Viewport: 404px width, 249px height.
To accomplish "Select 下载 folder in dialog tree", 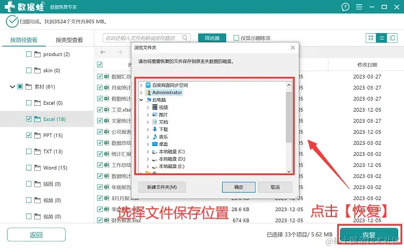I will coord(163,129).
